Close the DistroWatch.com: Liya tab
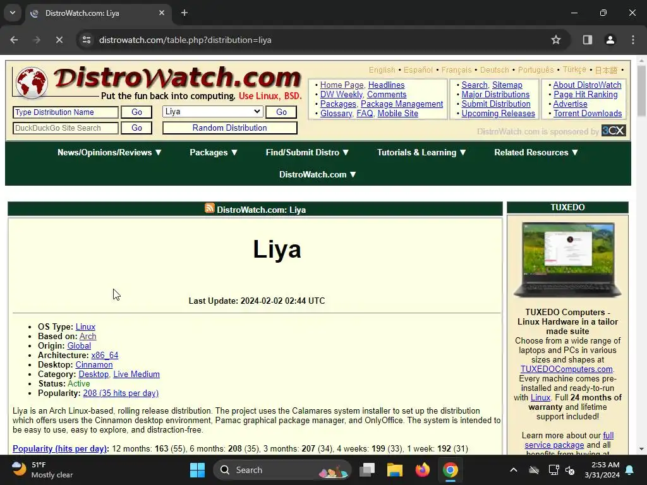The width and height of the screenshot is (647, 485). [x=162, y=13]
